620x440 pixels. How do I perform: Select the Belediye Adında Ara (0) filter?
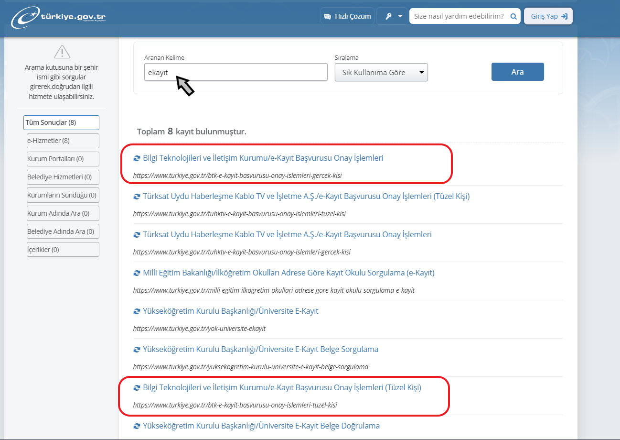[x=63, y=231]
